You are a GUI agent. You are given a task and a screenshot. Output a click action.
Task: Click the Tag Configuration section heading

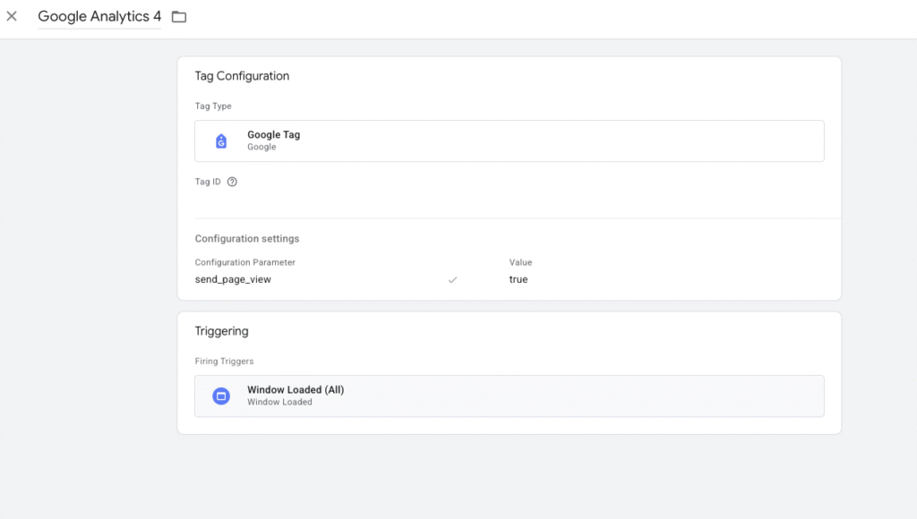point(242,76)
